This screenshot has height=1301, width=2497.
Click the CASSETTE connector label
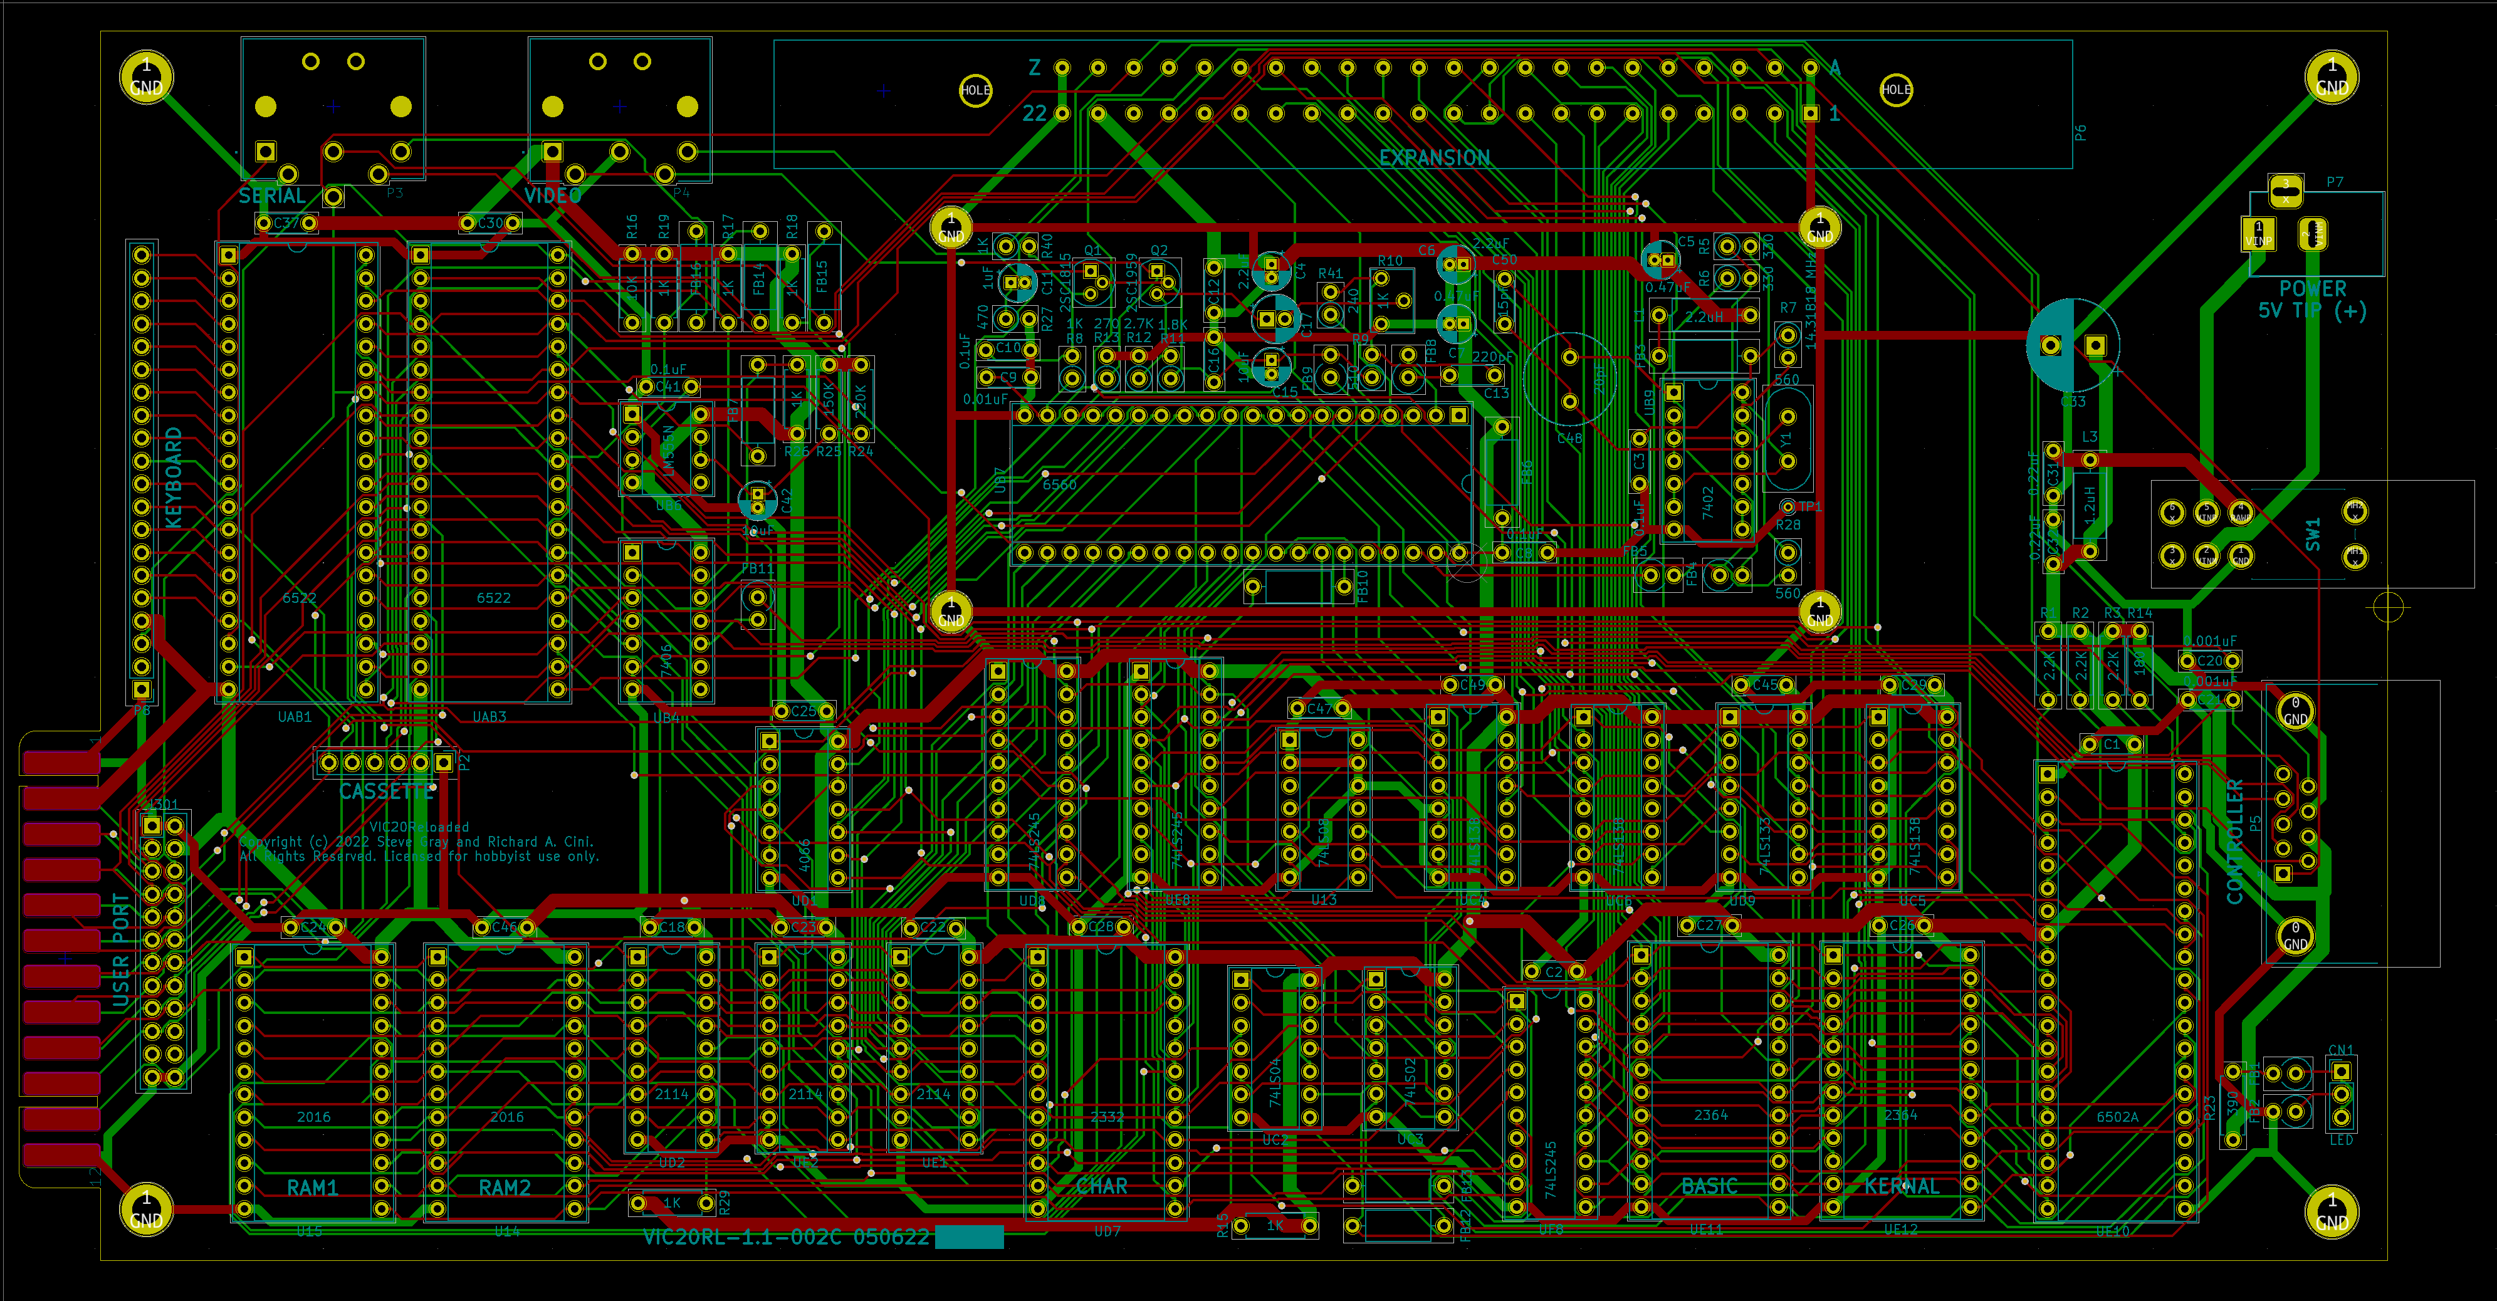pos(386,792)
